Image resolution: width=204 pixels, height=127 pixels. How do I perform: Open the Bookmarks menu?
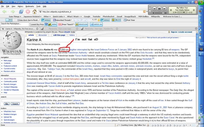coord(30,6)
